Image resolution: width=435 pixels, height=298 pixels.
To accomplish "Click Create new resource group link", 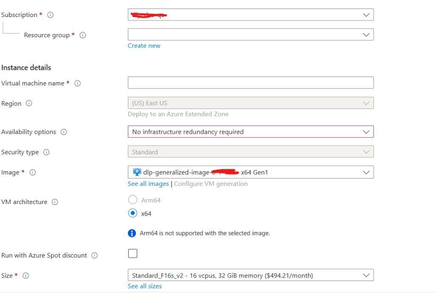I will point(144,46).
